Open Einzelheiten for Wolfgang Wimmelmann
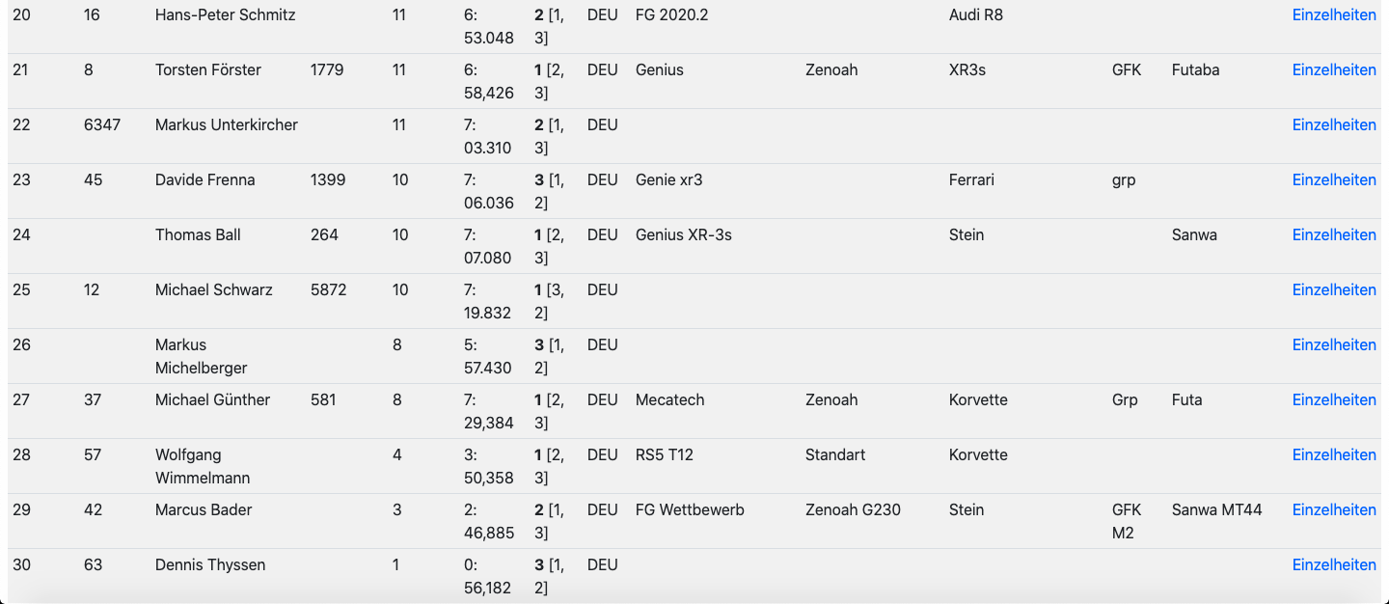 click(x=1334, y=455)
